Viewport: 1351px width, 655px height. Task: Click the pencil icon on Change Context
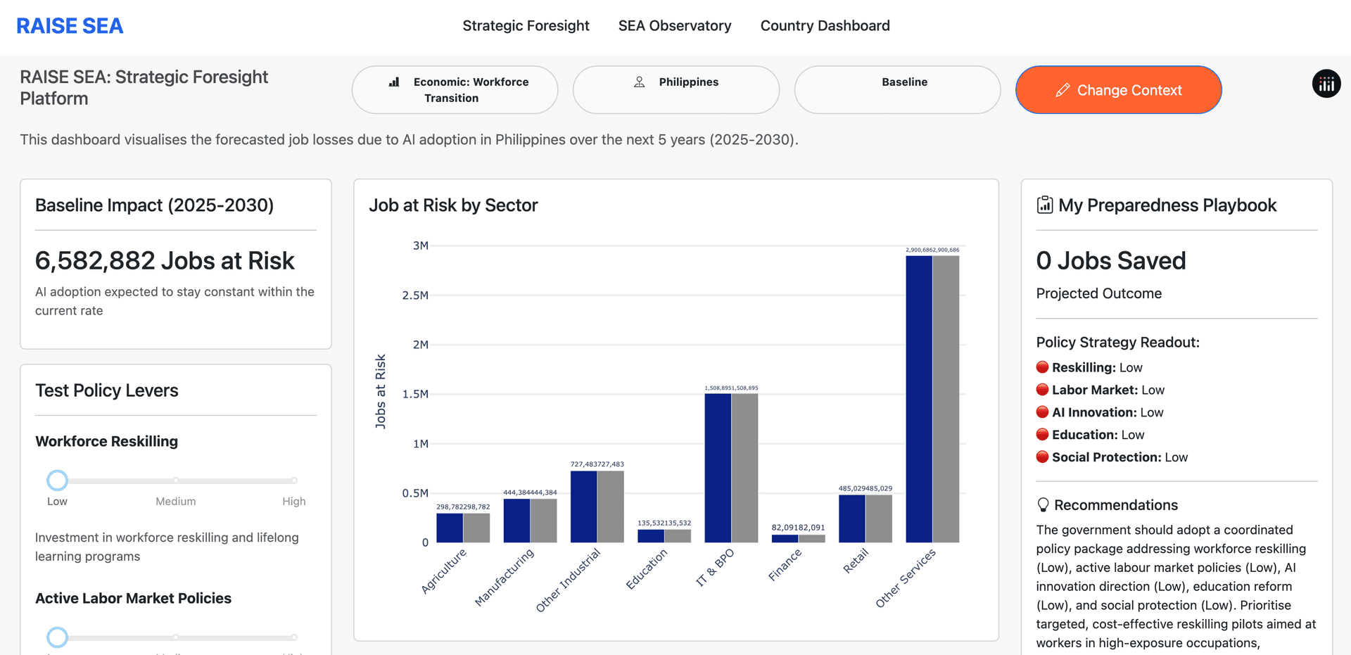(x=1063, y=90)
